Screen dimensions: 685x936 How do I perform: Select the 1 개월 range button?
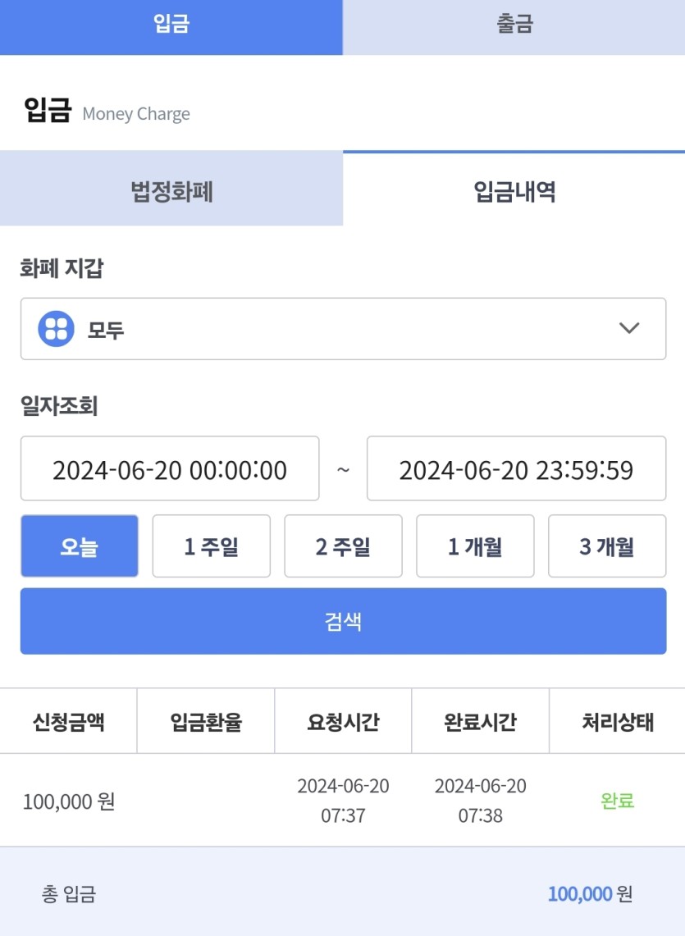click(x=475, y=546)
